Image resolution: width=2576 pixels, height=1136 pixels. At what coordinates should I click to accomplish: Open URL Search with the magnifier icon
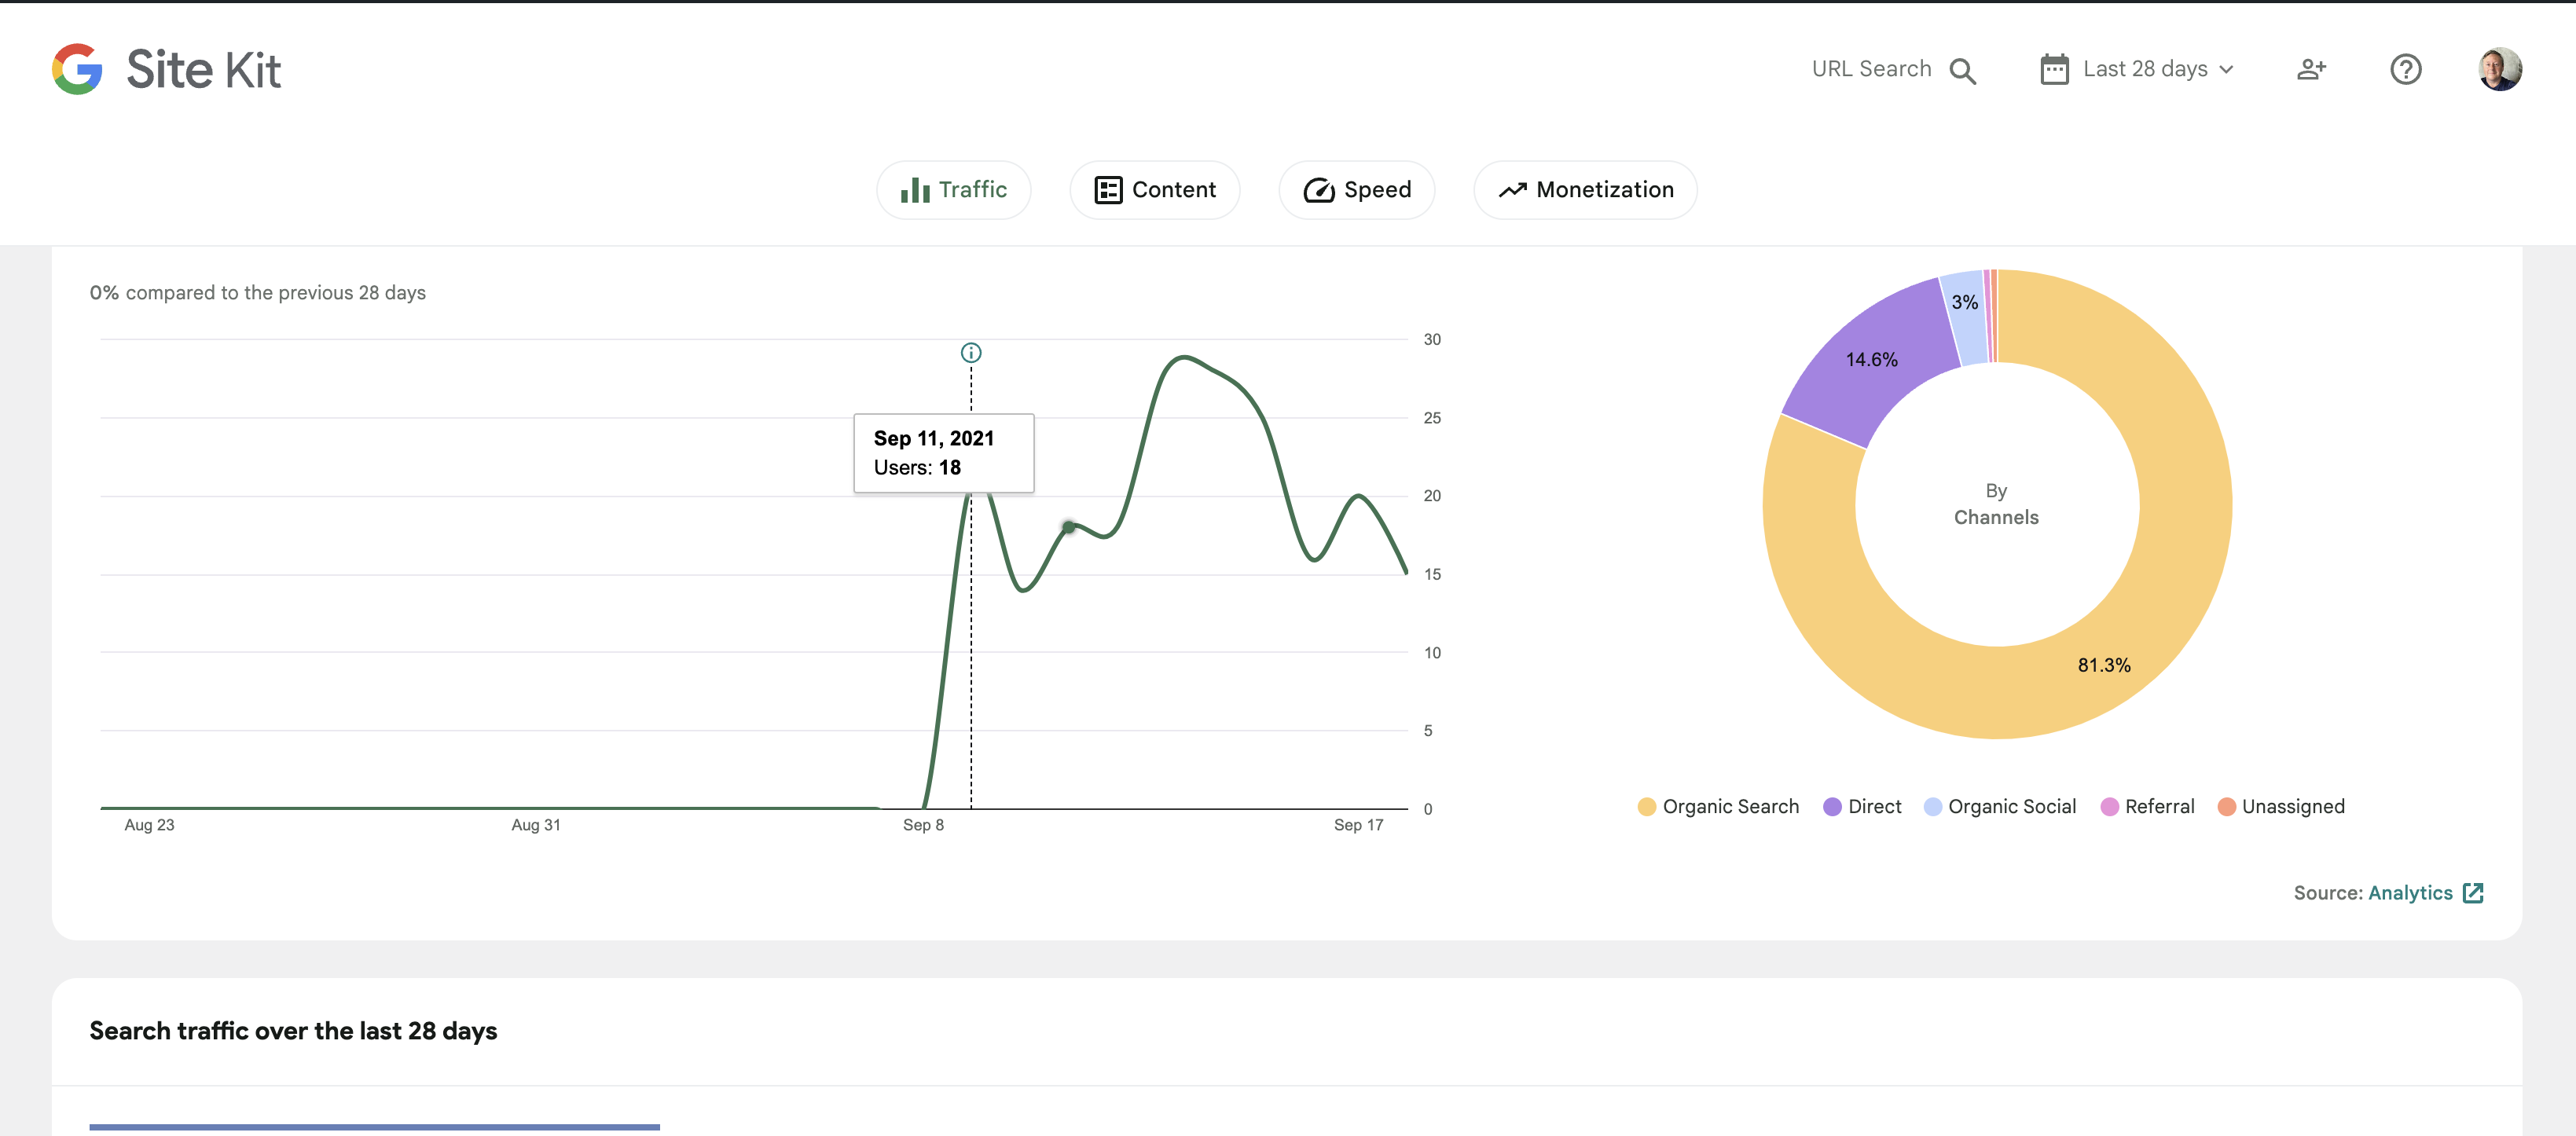tap(1963, 69)
